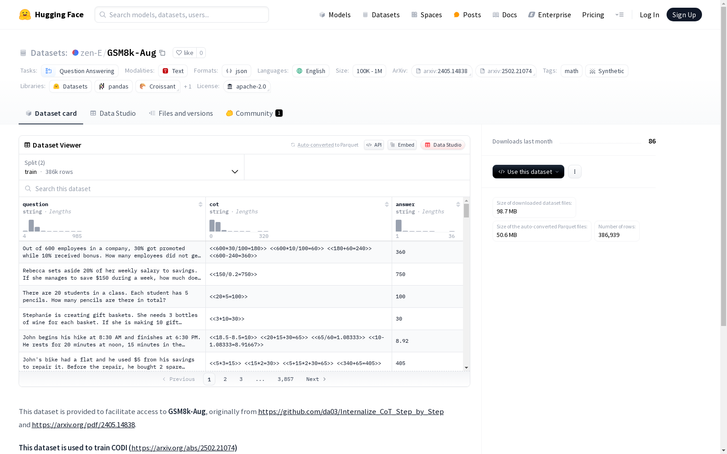Select the cell <<20*5=100>>
Image resolution: width=727 pixels, height=454 pixels.
point(299,296)
